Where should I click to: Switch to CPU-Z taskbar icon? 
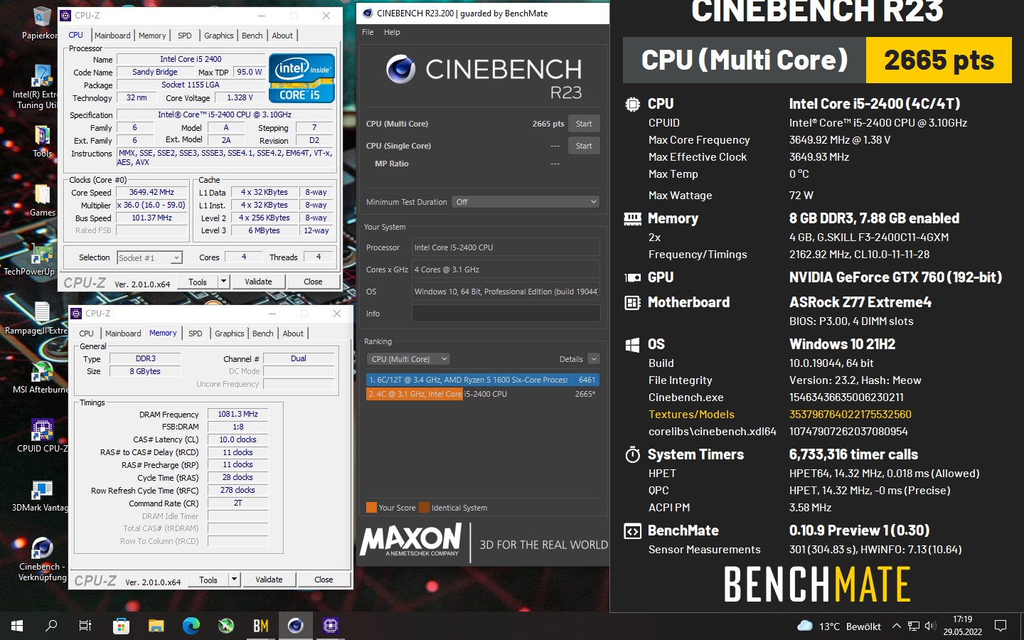click(x=330, y=626)
